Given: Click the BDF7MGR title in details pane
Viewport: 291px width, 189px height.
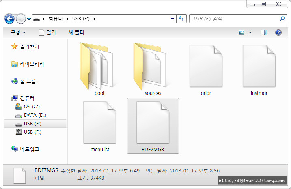Looking at the screenshot, I should (46, 170).
